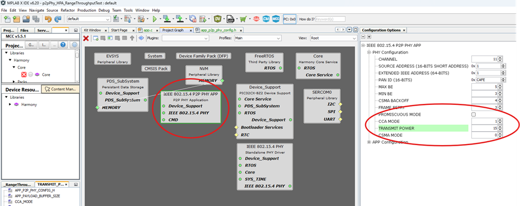Click the How do I search keyword field
Screen dimensions: 520x206
pos(330,19)
